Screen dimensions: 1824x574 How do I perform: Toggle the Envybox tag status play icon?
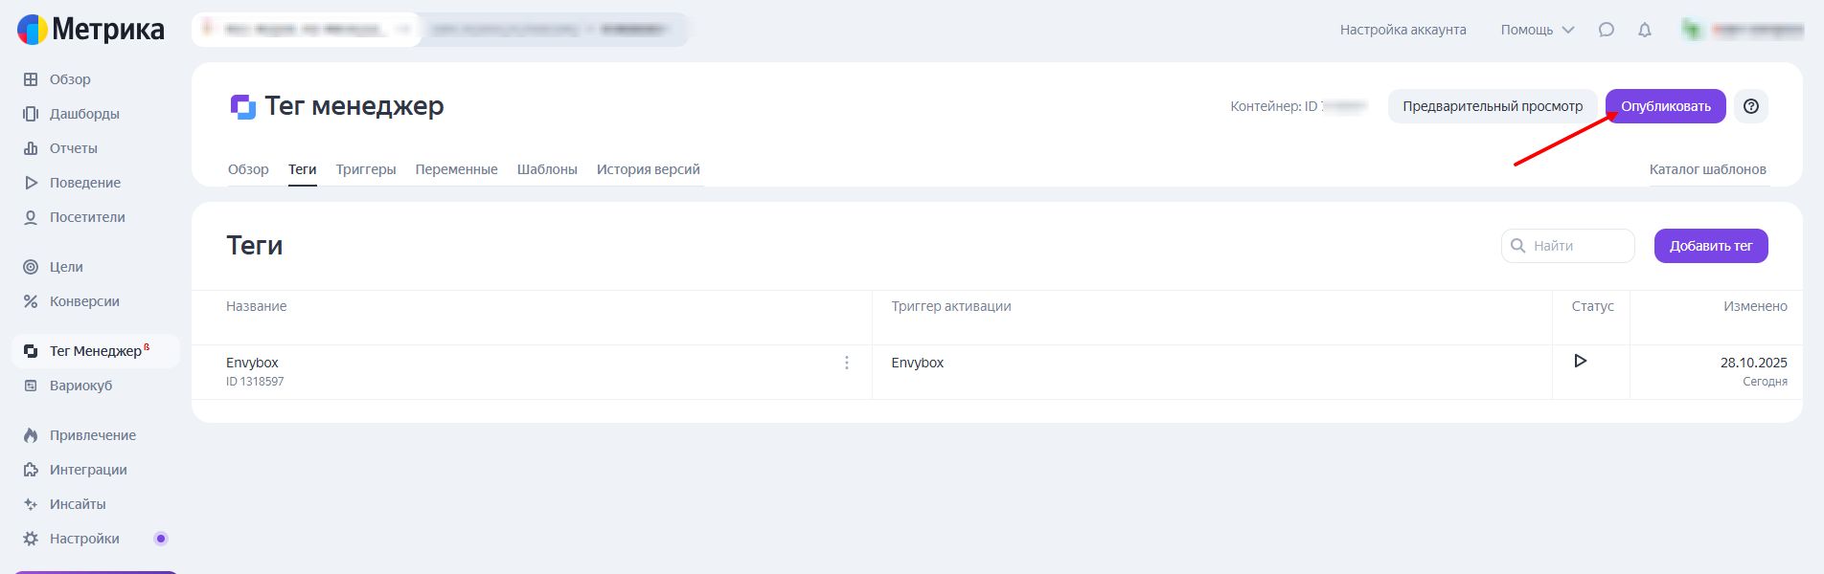(1581, 361)
